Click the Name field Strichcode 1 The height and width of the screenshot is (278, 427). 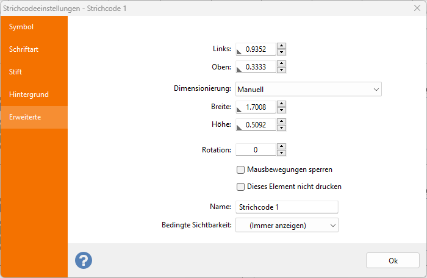point(287,207)
